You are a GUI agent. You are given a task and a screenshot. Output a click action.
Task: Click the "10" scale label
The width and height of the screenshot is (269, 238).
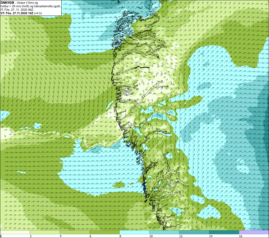coord(151,236)
